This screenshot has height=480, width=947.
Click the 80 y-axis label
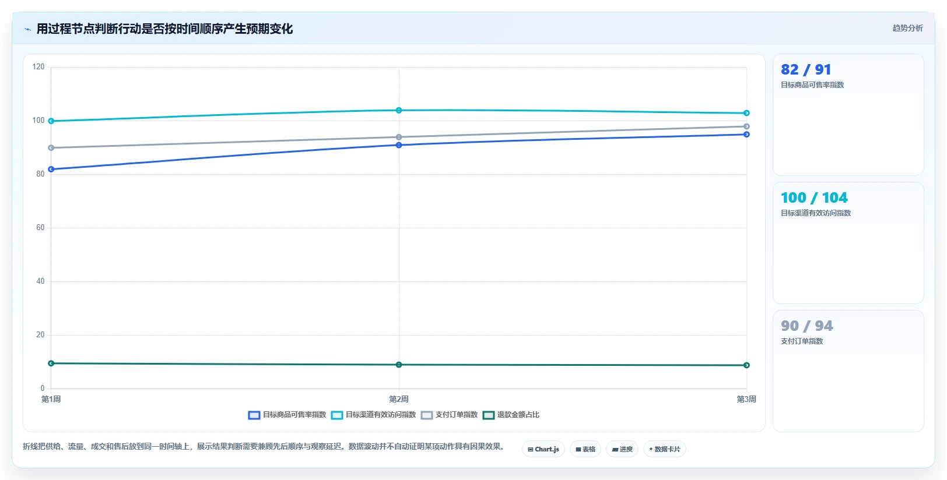(x=40, y=174)
